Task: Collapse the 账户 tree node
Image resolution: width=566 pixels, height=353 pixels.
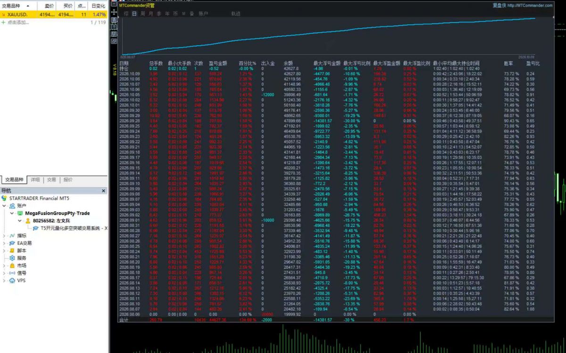Action: pos(5,206)
